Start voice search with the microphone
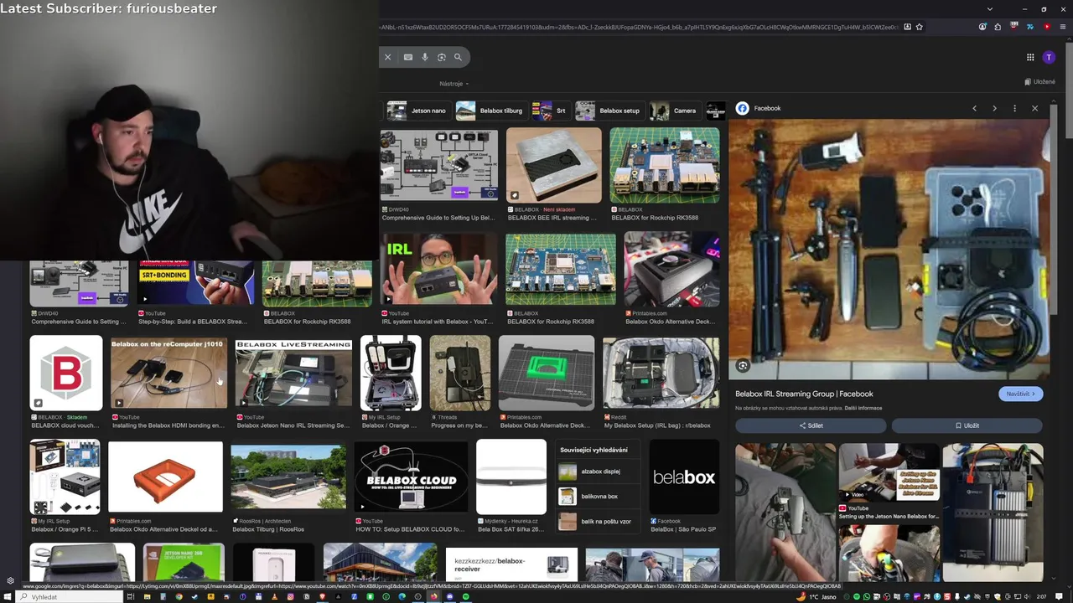The image size is (1073, 603). pyautogui.click(x=425, y=57)
